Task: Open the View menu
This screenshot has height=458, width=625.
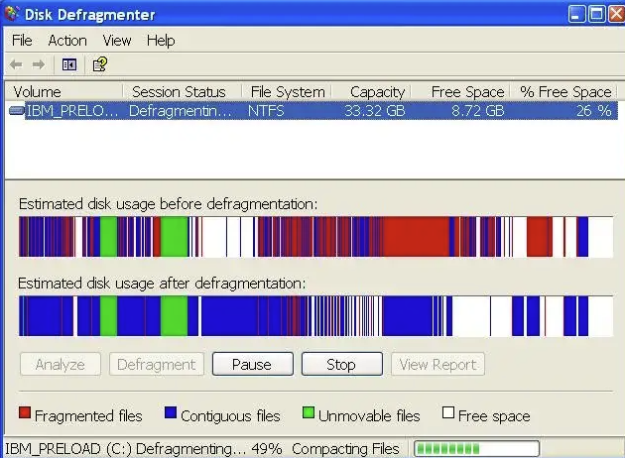Action: (117, 41)
